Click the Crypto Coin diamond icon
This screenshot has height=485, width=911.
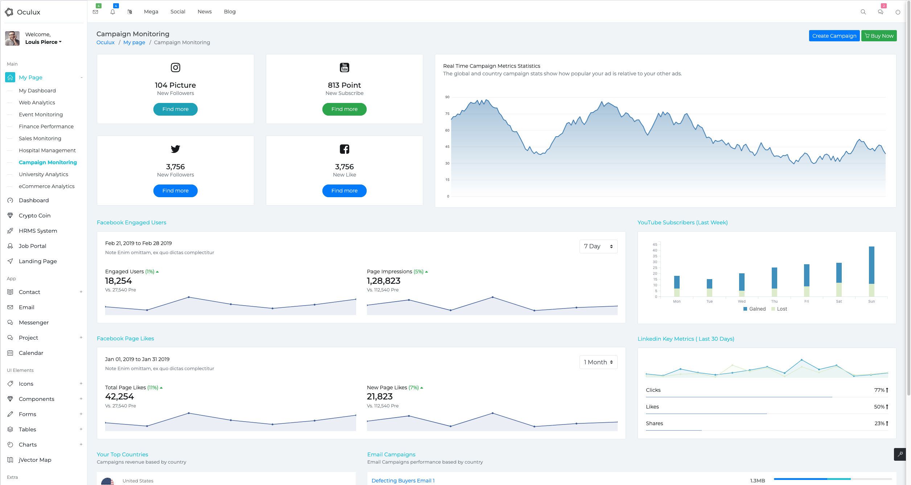10,216
